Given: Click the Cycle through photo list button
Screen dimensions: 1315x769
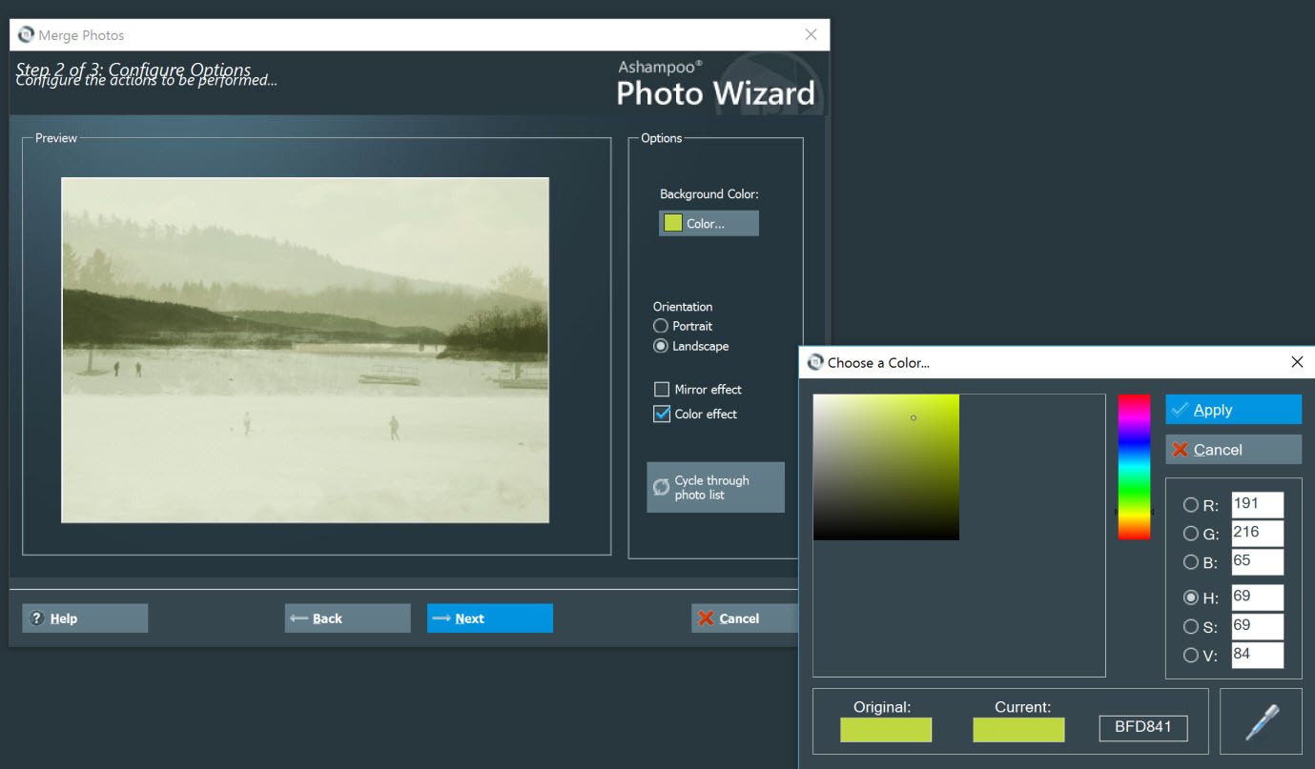Looking at the screenshot, I should coord(715,487).
